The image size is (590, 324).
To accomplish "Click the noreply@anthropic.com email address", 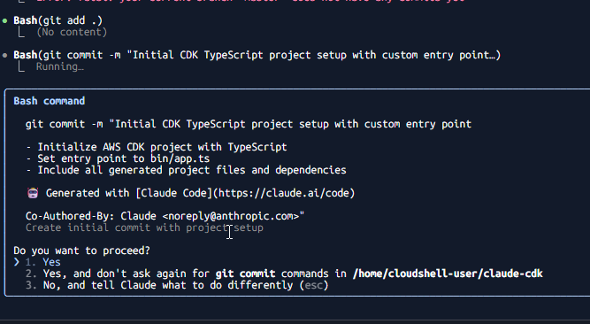I will [231, 216].
